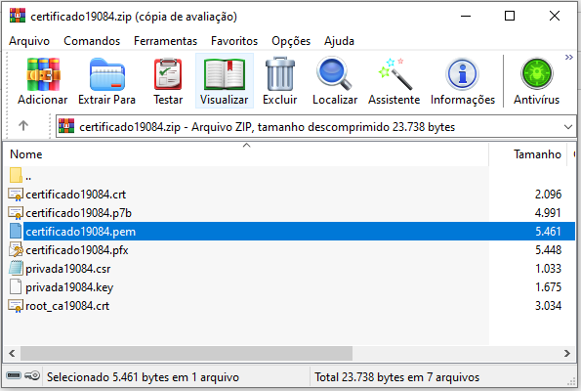The height and width of the screenshot is (391, 581).
Task: Show more toolbar buttons via the double chevron
Action: coord(568,57)
